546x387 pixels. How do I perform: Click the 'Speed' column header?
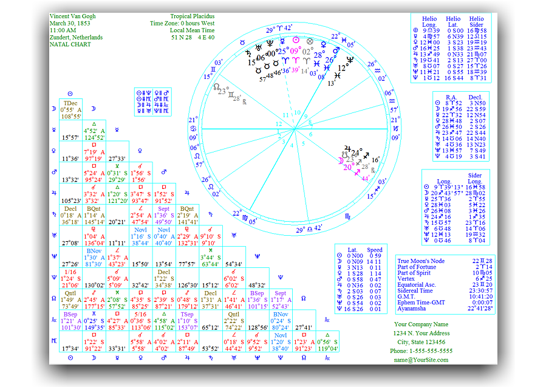click(375, 250)
